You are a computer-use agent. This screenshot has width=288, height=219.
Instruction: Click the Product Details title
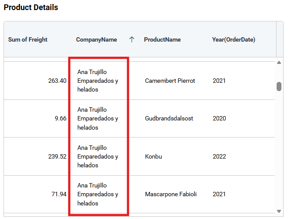(31, 7)
